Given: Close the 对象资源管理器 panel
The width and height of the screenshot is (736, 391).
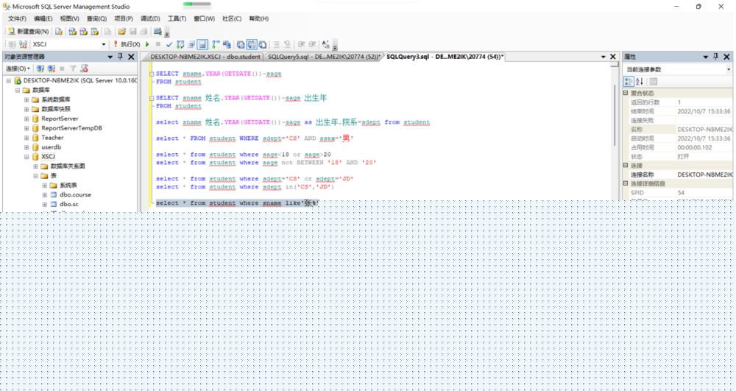Looking at the screenshot, I should click(131, 57).
